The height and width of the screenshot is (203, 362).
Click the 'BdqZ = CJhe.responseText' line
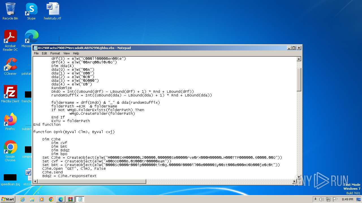coord(69,176)
